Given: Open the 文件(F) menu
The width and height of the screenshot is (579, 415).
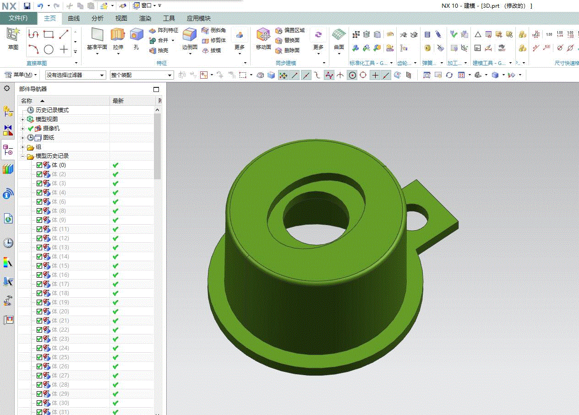Looking at the screenshot, I should [x=18, y=18].
